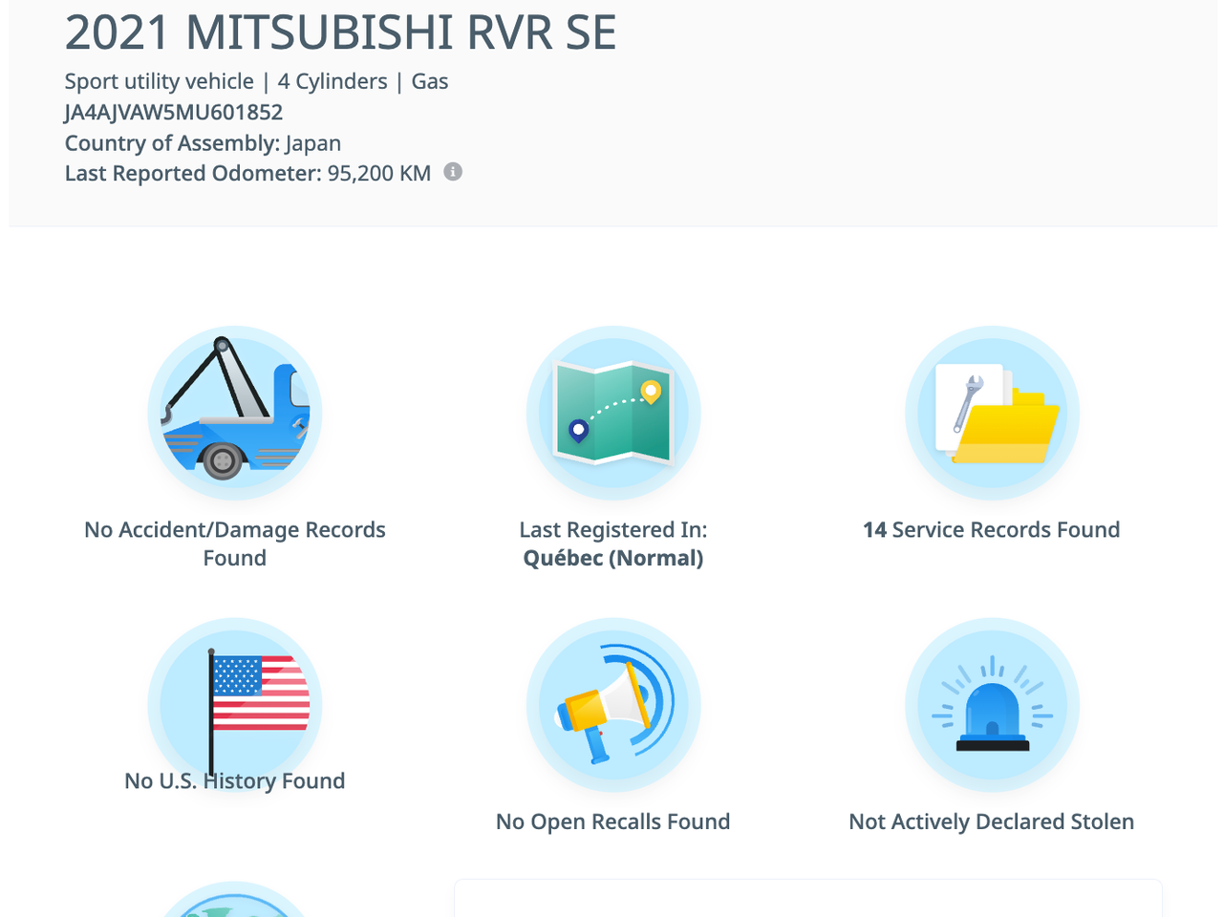Select the service records folder icon
The image size is (1223, 917).
pyautogui.click(x=992, y=414)
